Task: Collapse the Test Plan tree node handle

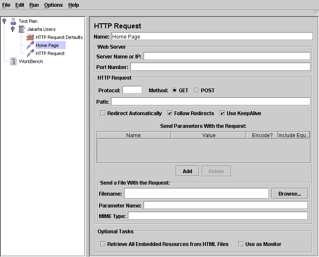Action: point(4,21)
